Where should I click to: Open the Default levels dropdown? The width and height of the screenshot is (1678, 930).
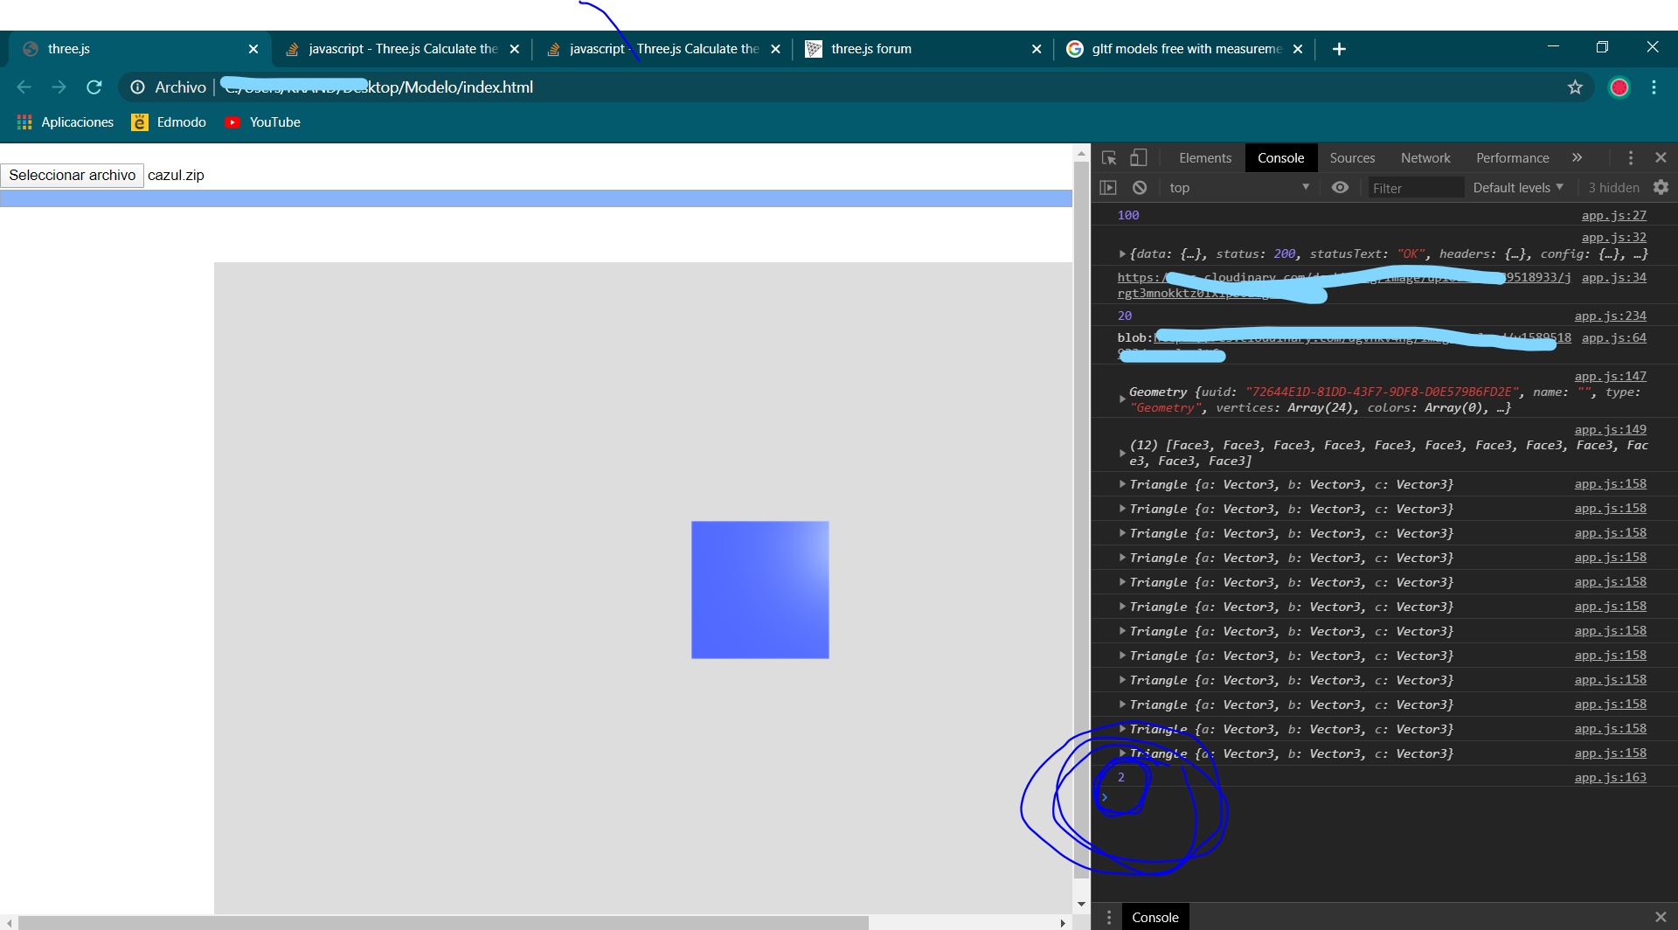(x=1517, y=188)
